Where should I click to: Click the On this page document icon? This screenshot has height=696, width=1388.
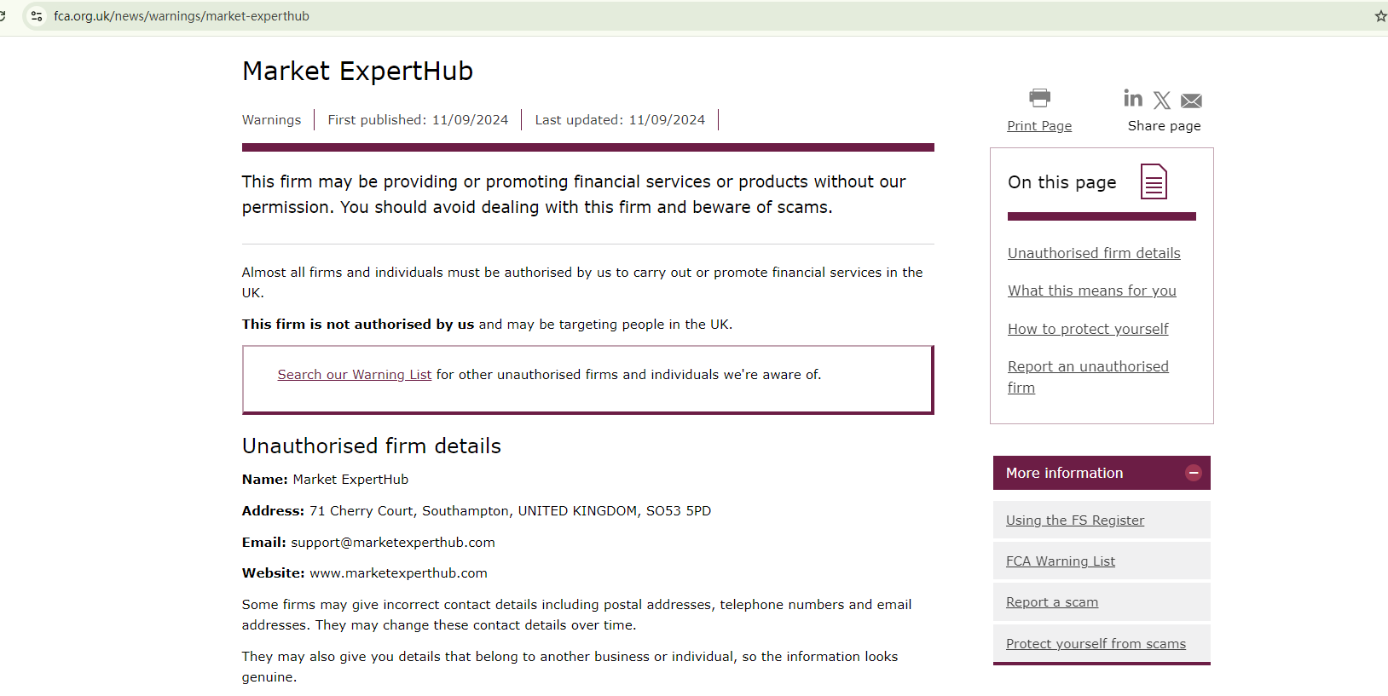pyautogui.click(x=1154, y=181)
